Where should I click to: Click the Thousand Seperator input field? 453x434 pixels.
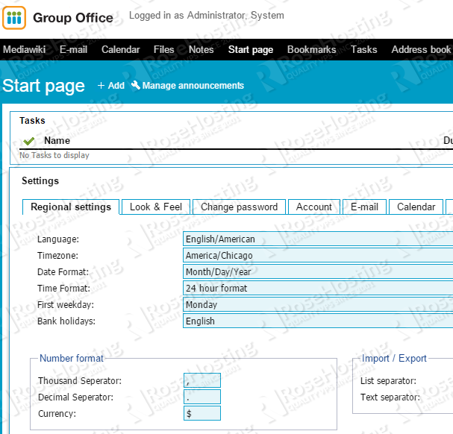click(202, 380)
